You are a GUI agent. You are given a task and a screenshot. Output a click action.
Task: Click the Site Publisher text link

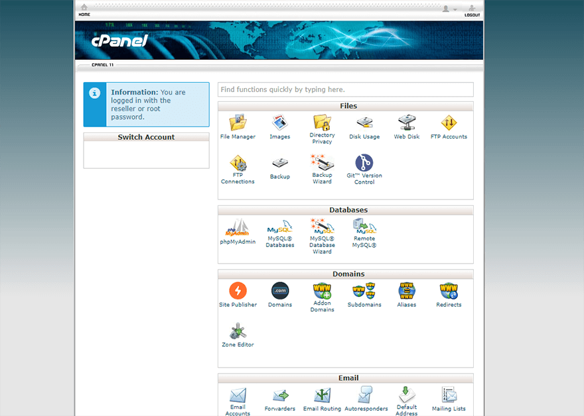pos(238,305)
